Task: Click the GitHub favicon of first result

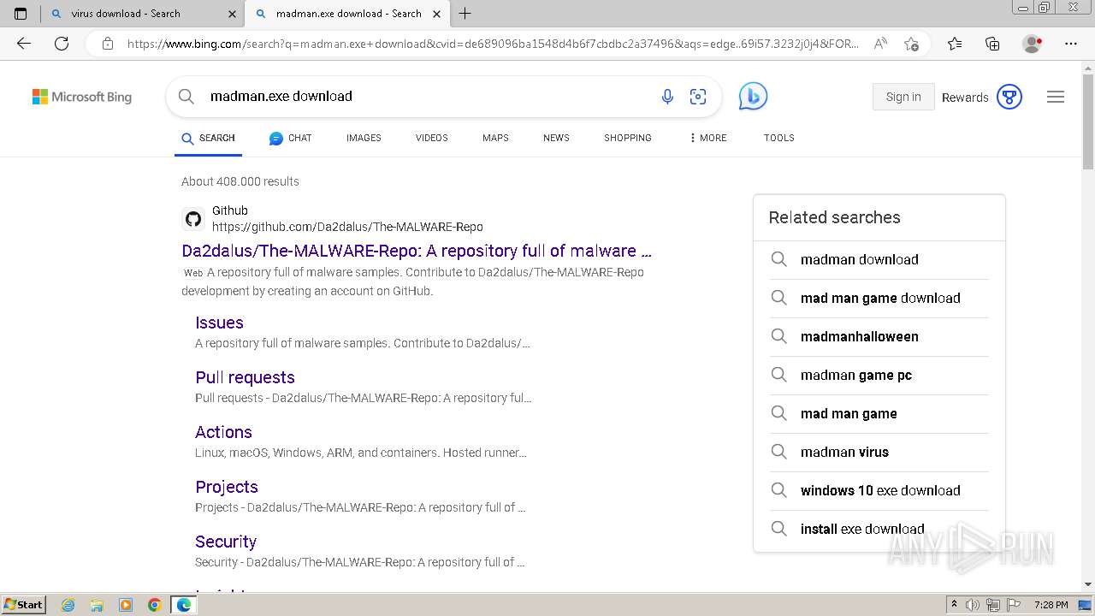Action: point(193,219)
